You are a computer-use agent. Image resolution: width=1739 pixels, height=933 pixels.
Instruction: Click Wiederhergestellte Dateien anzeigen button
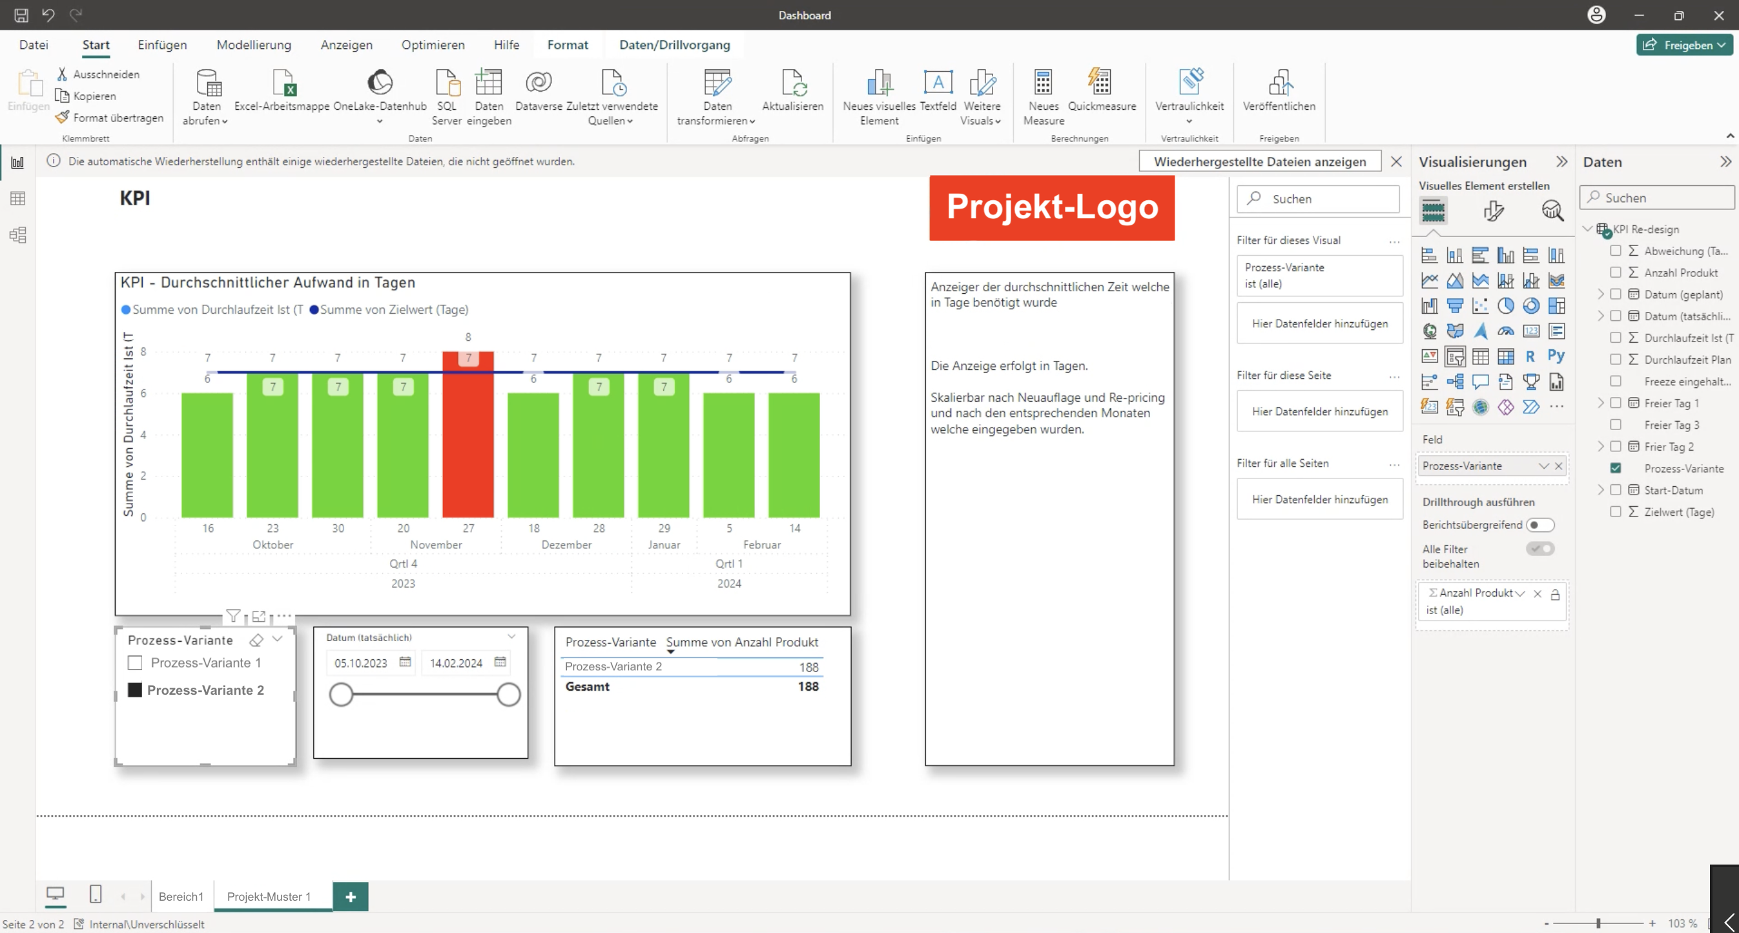[1260, 161]
